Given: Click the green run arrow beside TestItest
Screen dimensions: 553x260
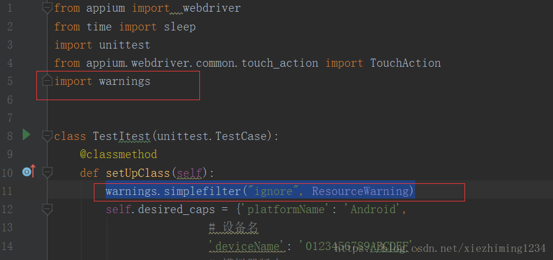Looking at the screenshot, I should click(x=26, y=135).
